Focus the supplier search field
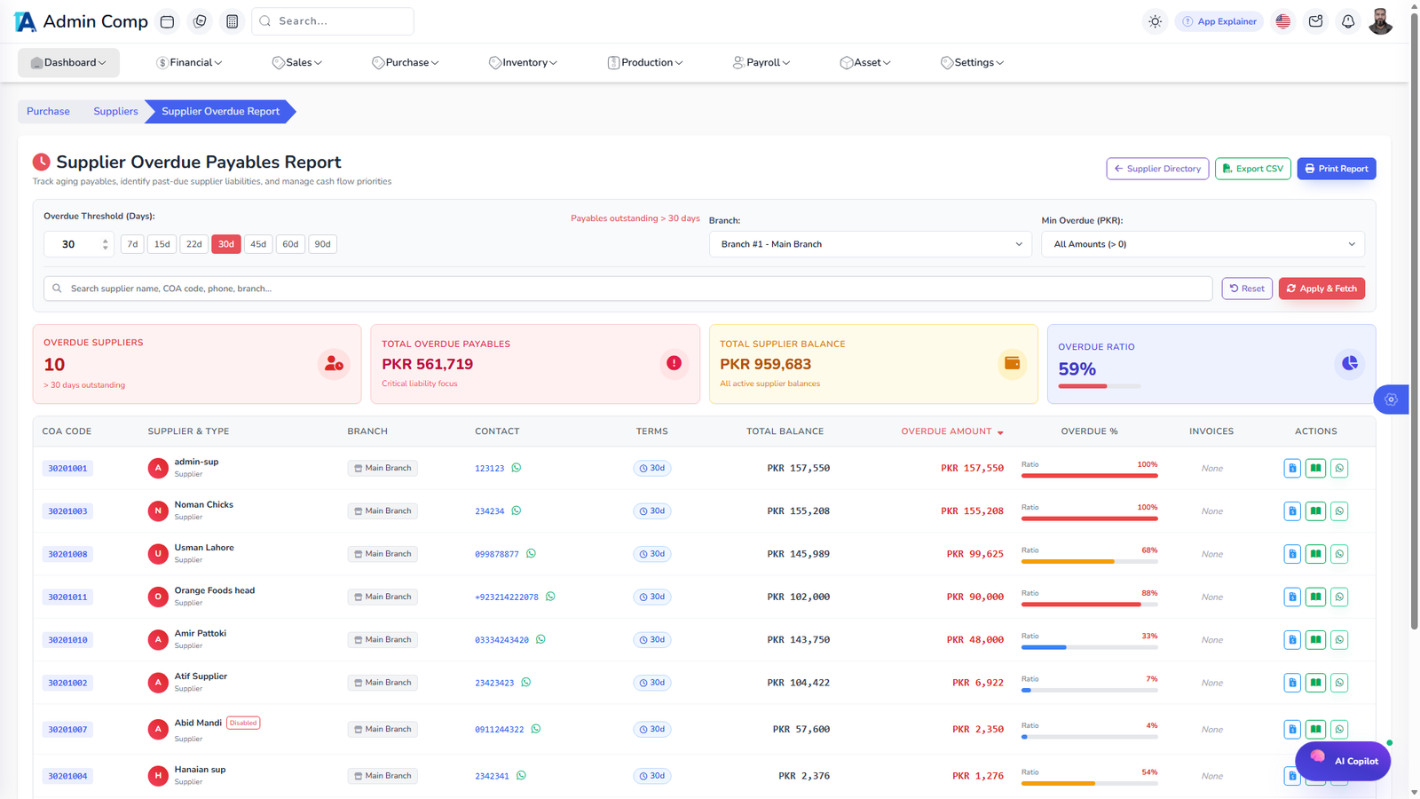The image size is (1420, 799). pyautogui.click(x=627, y=289)
